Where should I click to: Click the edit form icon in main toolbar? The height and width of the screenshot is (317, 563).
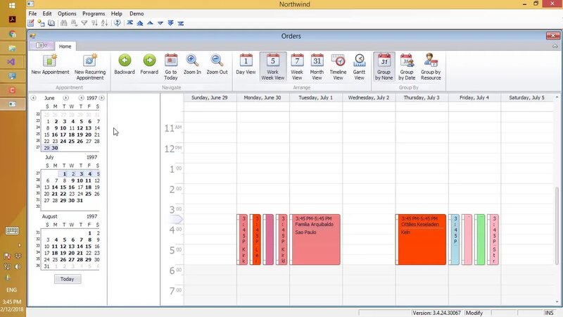tap(31, 23)
